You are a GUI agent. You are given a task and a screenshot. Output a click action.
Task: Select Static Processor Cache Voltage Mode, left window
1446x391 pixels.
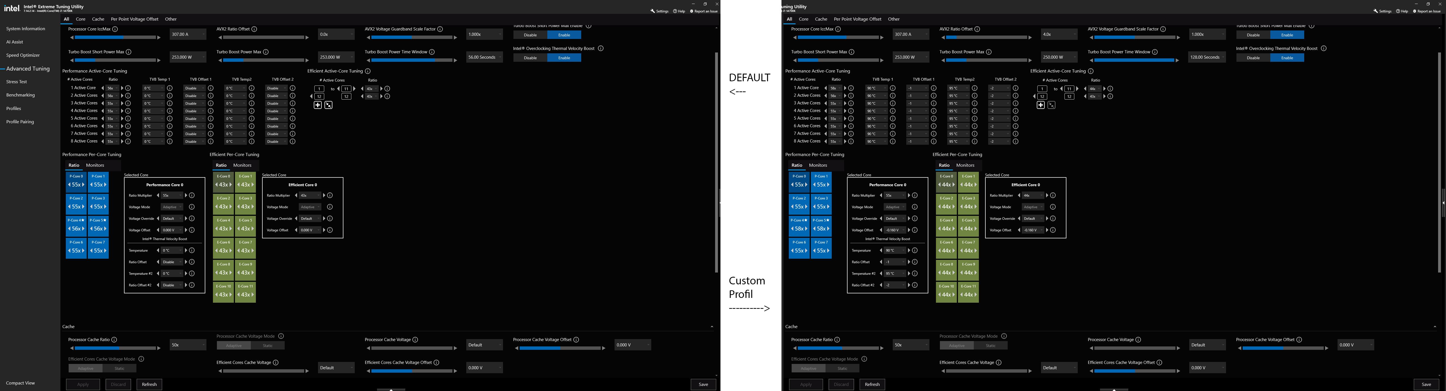(x=268, y=346)
